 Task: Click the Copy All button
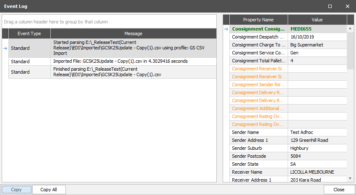[49, 190]
